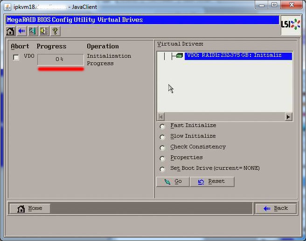Click the Progress column header
This screenshot has width=306, height=241.
(x=51, y=47)
